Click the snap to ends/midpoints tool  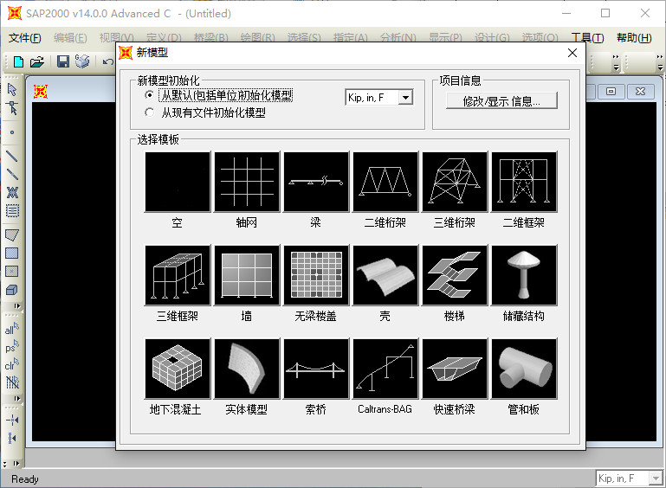point(12,438)
